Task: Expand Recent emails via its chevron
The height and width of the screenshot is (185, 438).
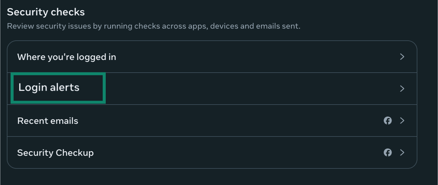Action: [x=402, y=121]
